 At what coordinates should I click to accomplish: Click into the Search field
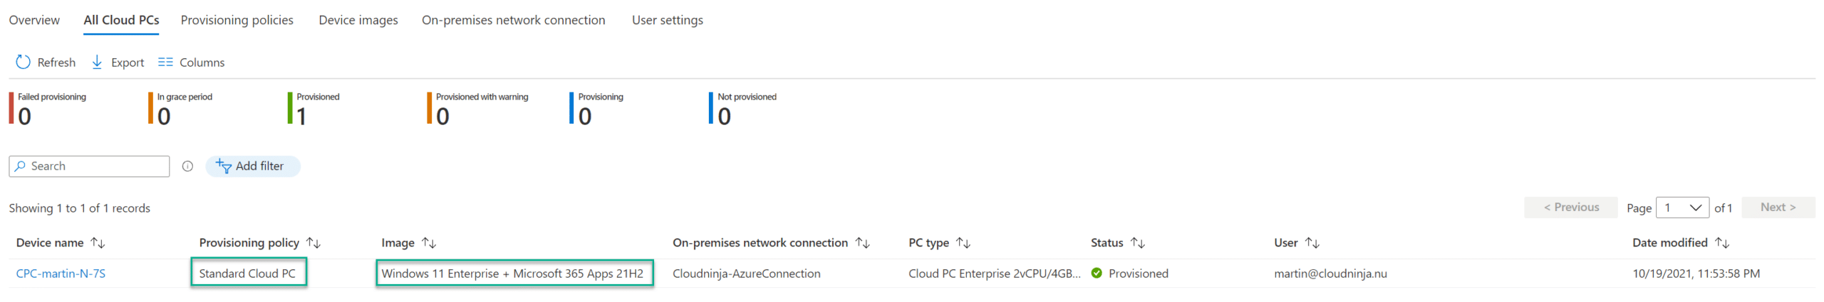89,166
